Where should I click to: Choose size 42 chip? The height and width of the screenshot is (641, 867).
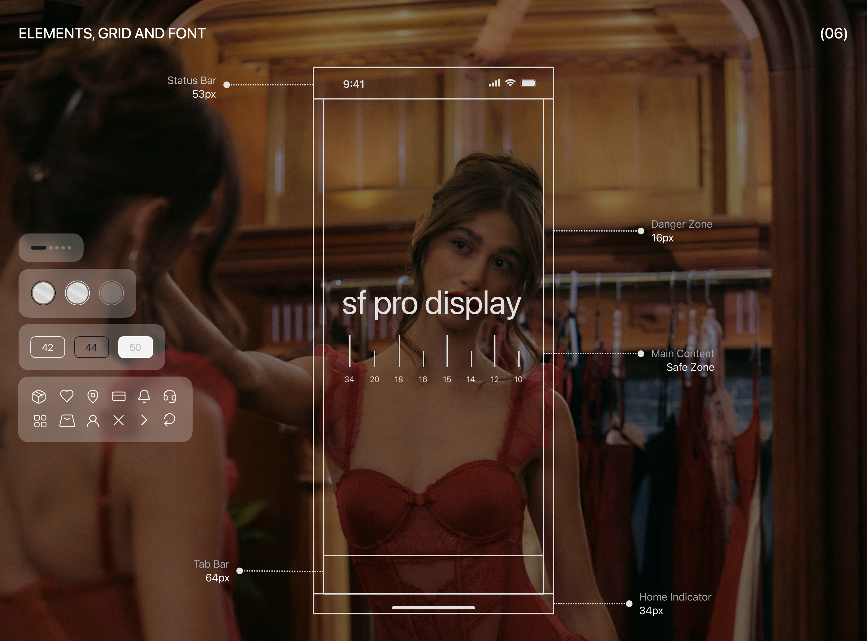click(x=48, y=347)
